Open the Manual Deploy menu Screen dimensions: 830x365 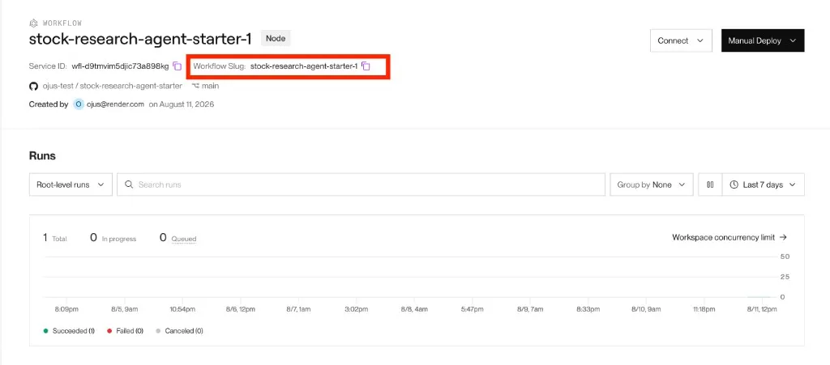click(x=763, y=40)
